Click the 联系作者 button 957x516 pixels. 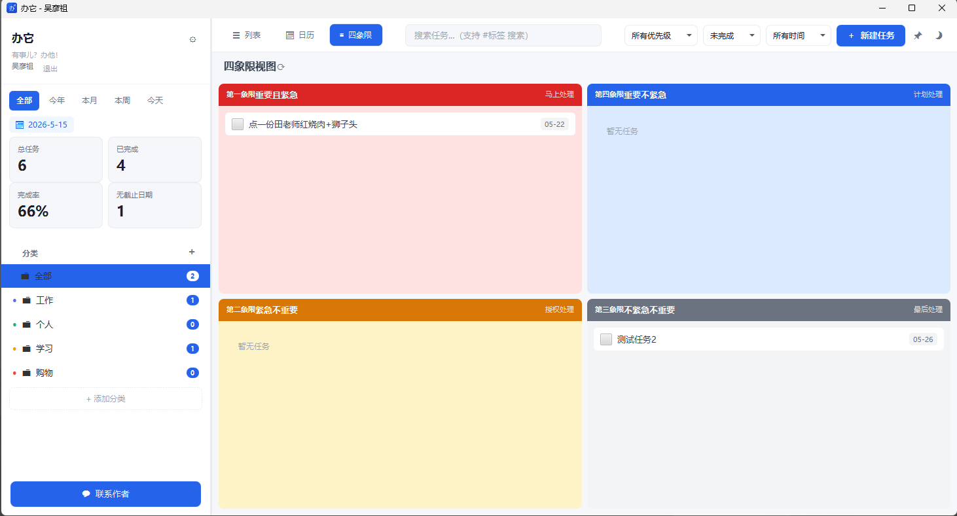(105, 494)
